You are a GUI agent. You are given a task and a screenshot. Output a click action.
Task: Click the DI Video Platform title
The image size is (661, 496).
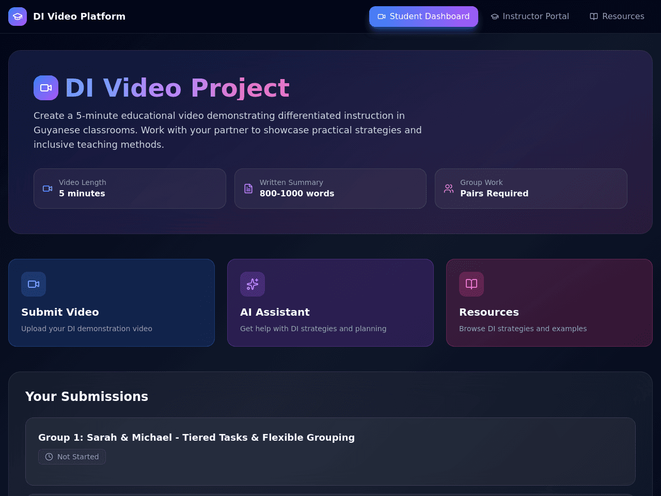[79, 17]
